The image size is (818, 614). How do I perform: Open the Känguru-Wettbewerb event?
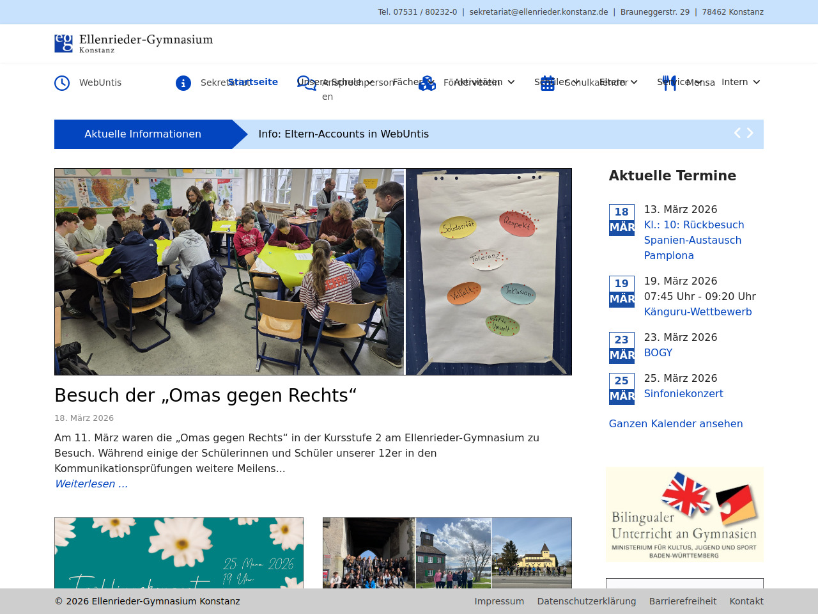click(x=697, y=312)
